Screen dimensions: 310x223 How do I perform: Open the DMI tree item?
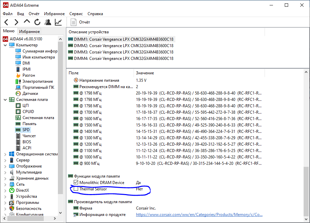pyautogui.click(x=23, y=63)
